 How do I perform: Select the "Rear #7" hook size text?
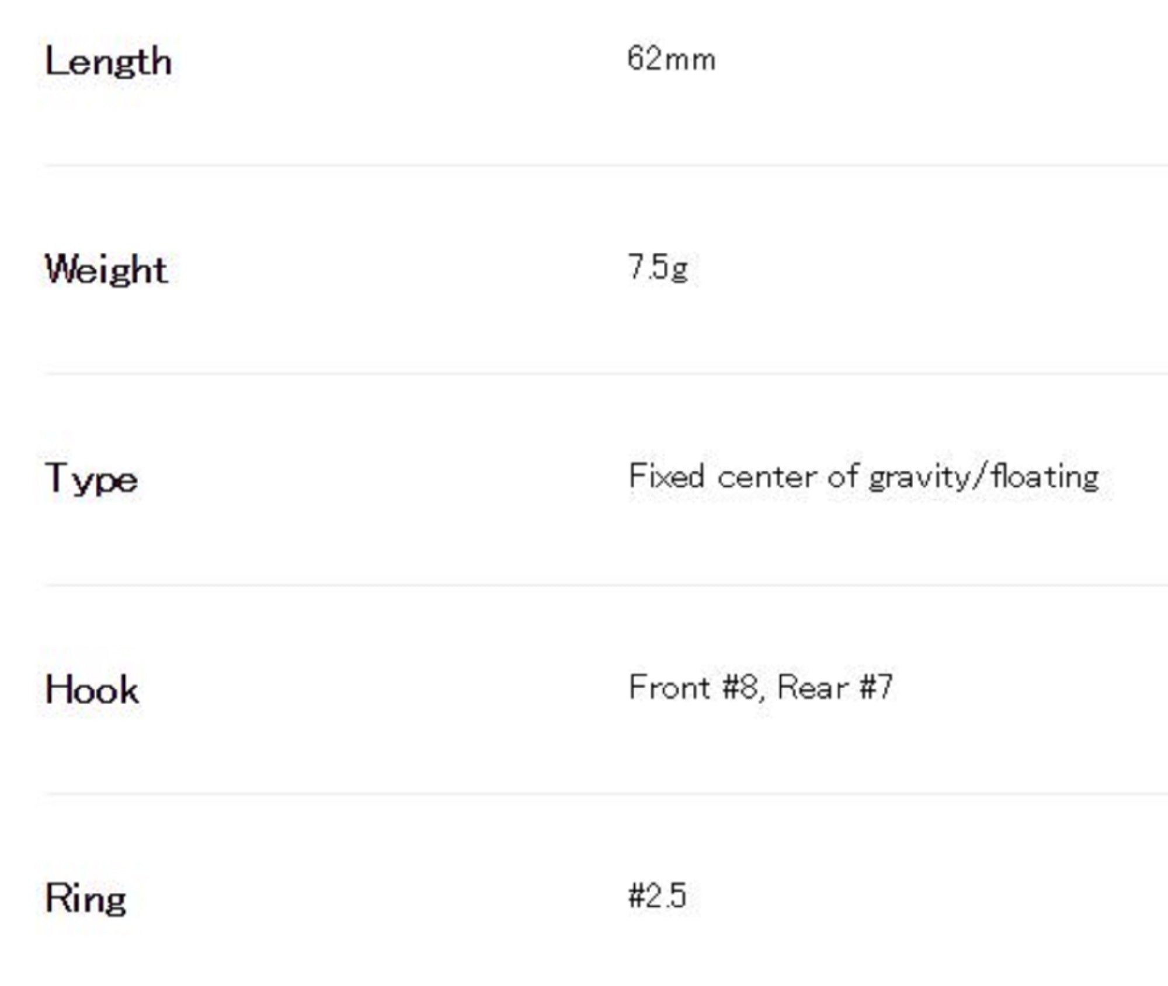pyautogui.click(x=835, y=687)
